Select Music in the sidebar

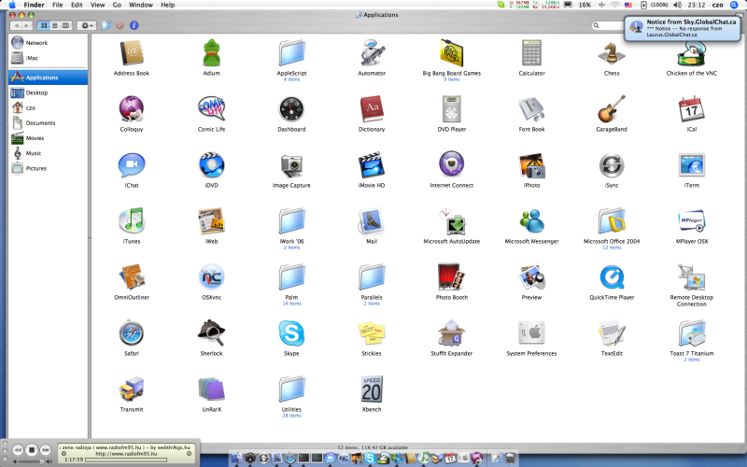point(49,153)
